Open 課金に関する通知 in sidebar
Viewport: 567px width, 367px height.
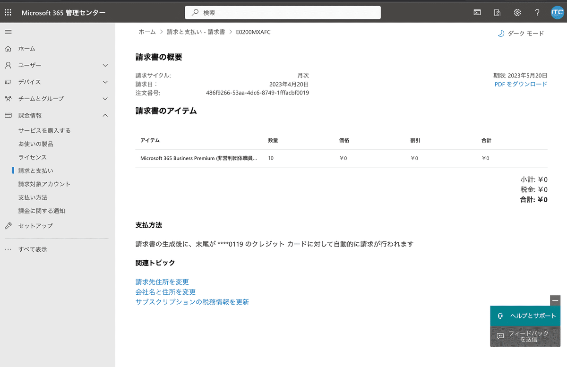click(x=42, y=211)
